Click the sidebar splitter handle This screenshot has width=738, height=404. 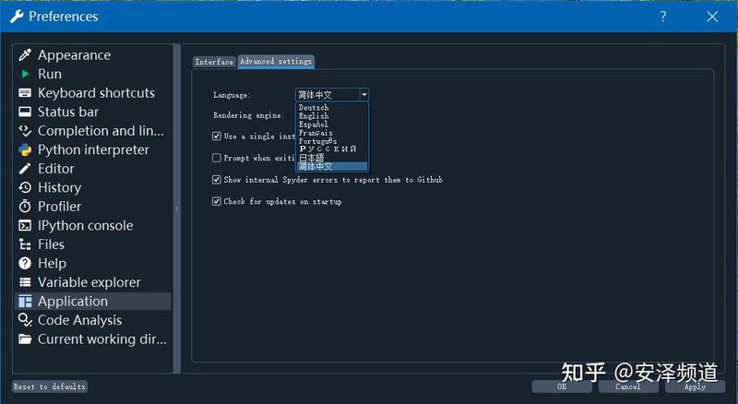click(x=177, y=208)
